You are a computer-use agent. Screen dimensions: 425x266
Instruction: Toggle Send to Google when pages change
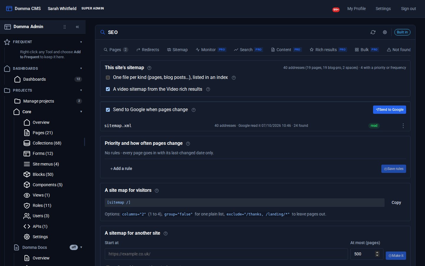(108, 110)
